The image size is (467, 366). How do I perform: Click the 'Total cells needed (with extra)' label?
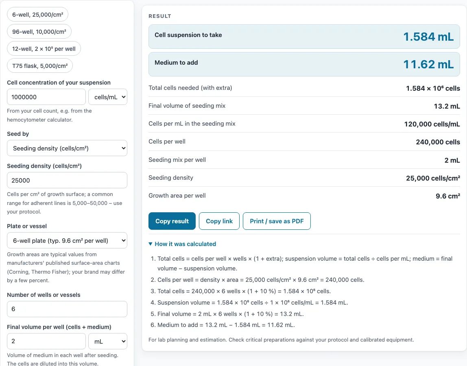click(x=190, y=88)
